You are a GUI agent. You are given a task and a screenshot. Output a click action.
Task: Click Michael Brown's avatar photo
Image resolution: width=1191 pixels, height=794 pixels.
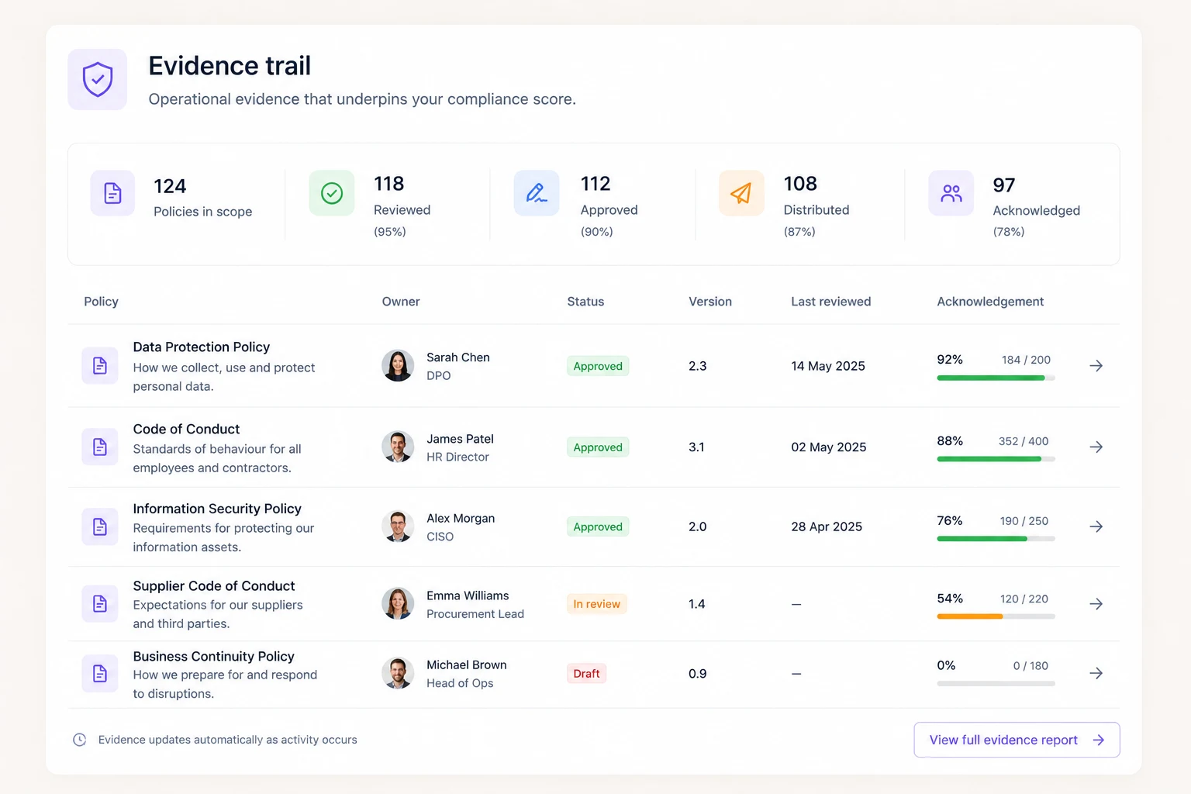coord(398,673)
